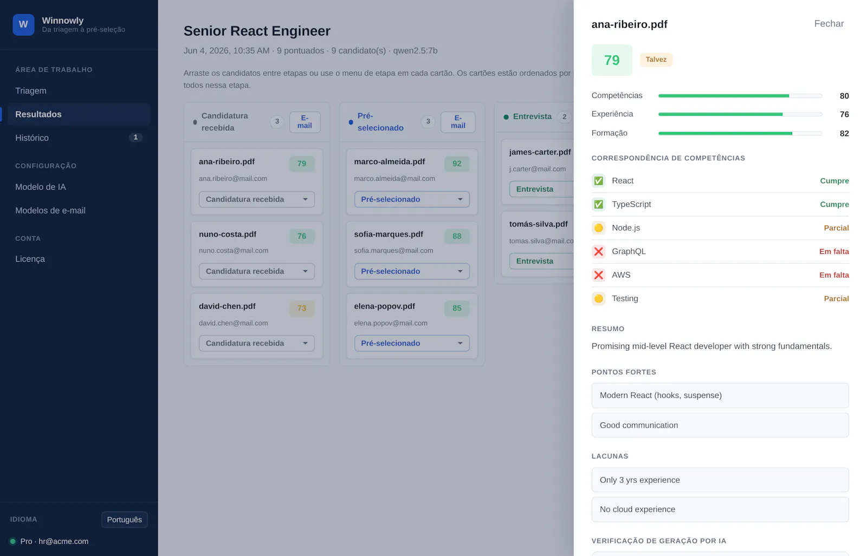Click the green check icon beside TypeScript
Viewport: 867px width, 556px height.
pyautogui.click(x=598, y=204)
